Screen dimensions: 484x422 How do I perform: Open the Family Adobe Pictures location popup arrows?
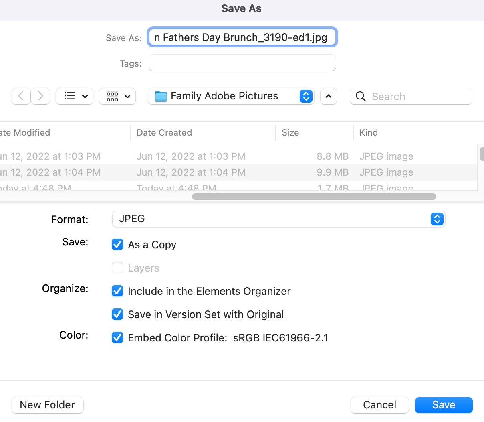point(306,96)
